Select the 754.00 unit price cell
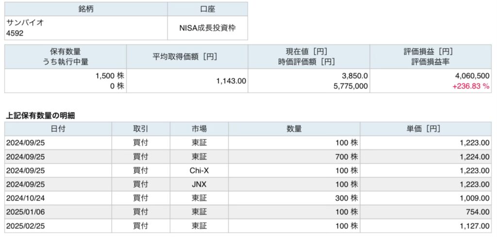 click(x=476, y=212)
